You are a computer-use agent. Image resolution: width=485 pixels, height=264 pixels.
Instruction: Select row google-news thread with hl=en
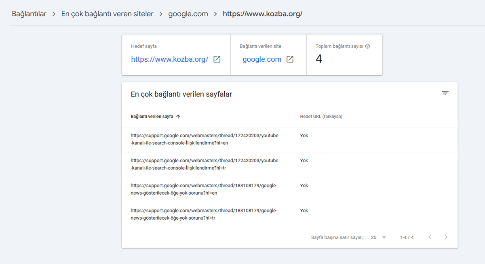290,189
